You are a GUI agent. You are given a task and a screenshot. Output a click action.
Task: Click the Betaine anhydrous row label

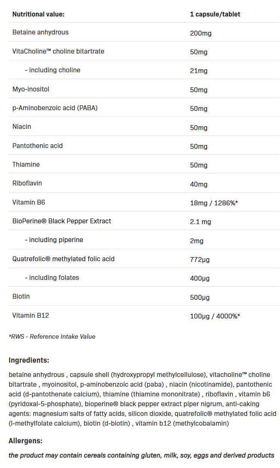coord(40,32)
